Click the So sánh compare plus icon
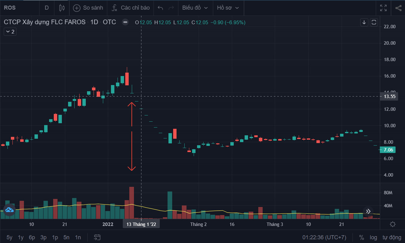405x243 pixels. (76, 8)
